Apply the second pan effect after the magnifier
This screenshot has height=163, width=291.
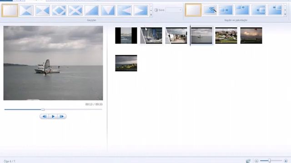click(226, 10)
